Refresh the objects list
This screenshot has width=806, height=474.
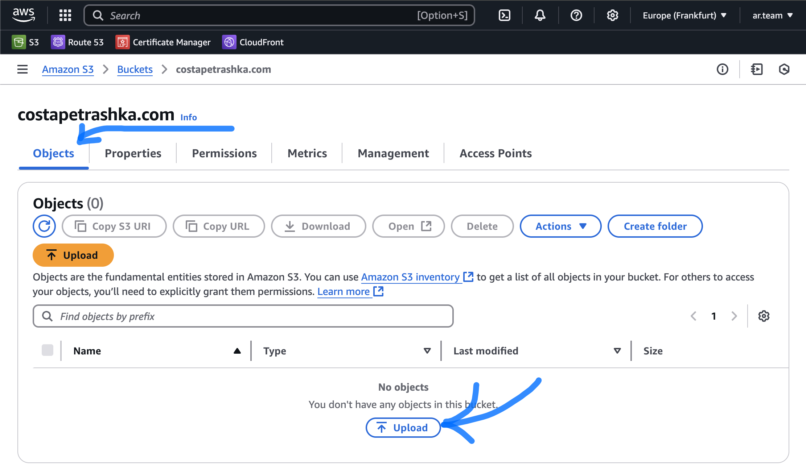pyautogui.click(x=44, y=226)
